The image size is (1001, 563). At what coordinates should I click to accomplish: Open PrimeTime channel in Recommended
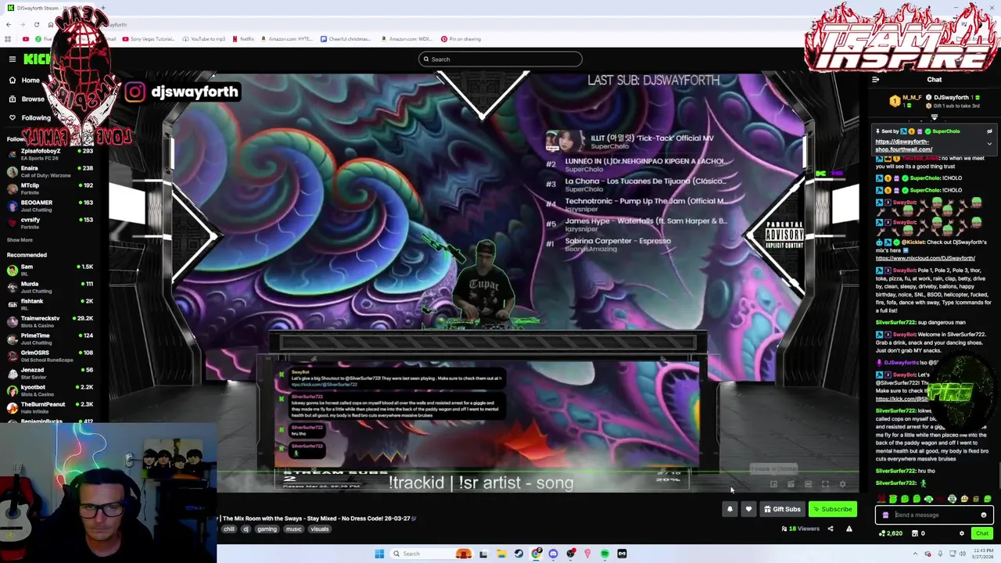pyautogui.click(x=50, y=339)
